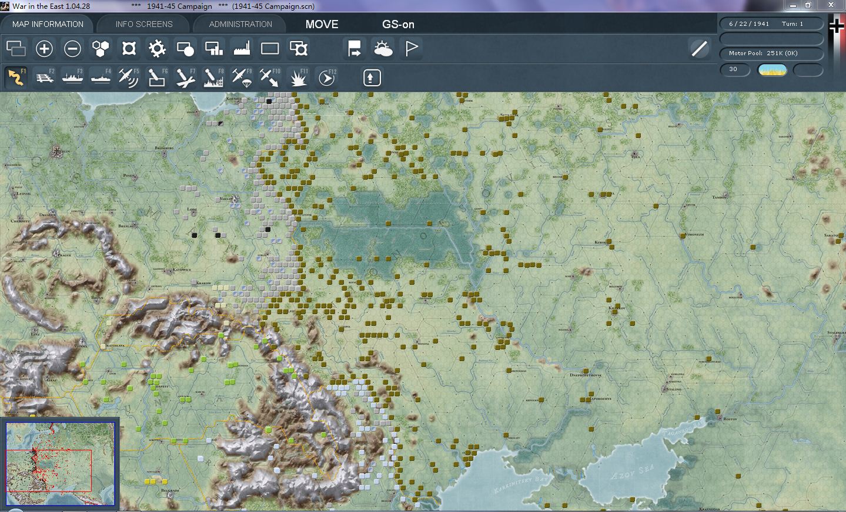
Task: Toggle the factory locations display
Action: pyautogui.click(x=242, y=49)
